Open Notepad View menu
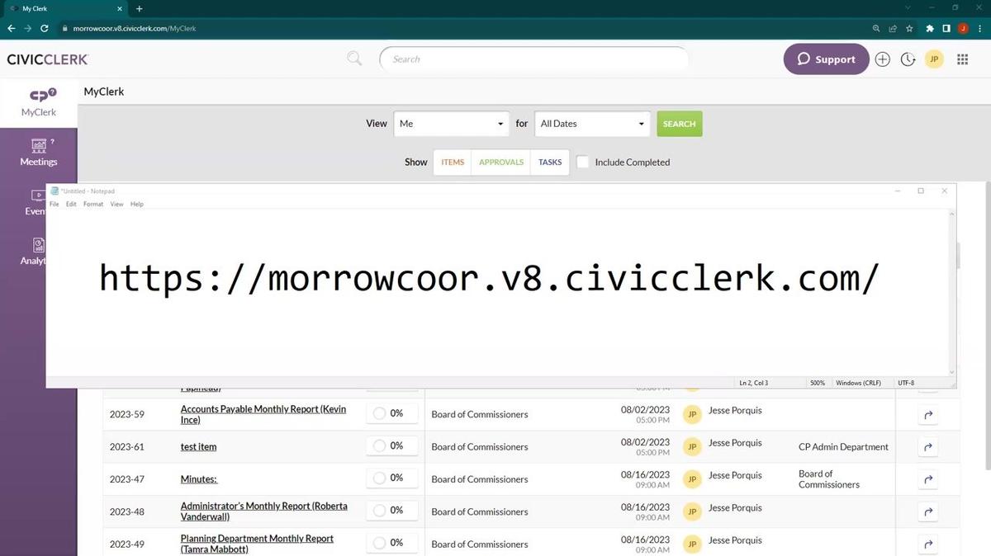The width and height of the screenshot is (991, 556). click(116, 204)
